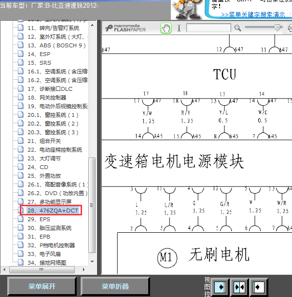Open 11、转向/告警灯系统 in the tree
Screen dimensions: 292x297
click(54, 28)
